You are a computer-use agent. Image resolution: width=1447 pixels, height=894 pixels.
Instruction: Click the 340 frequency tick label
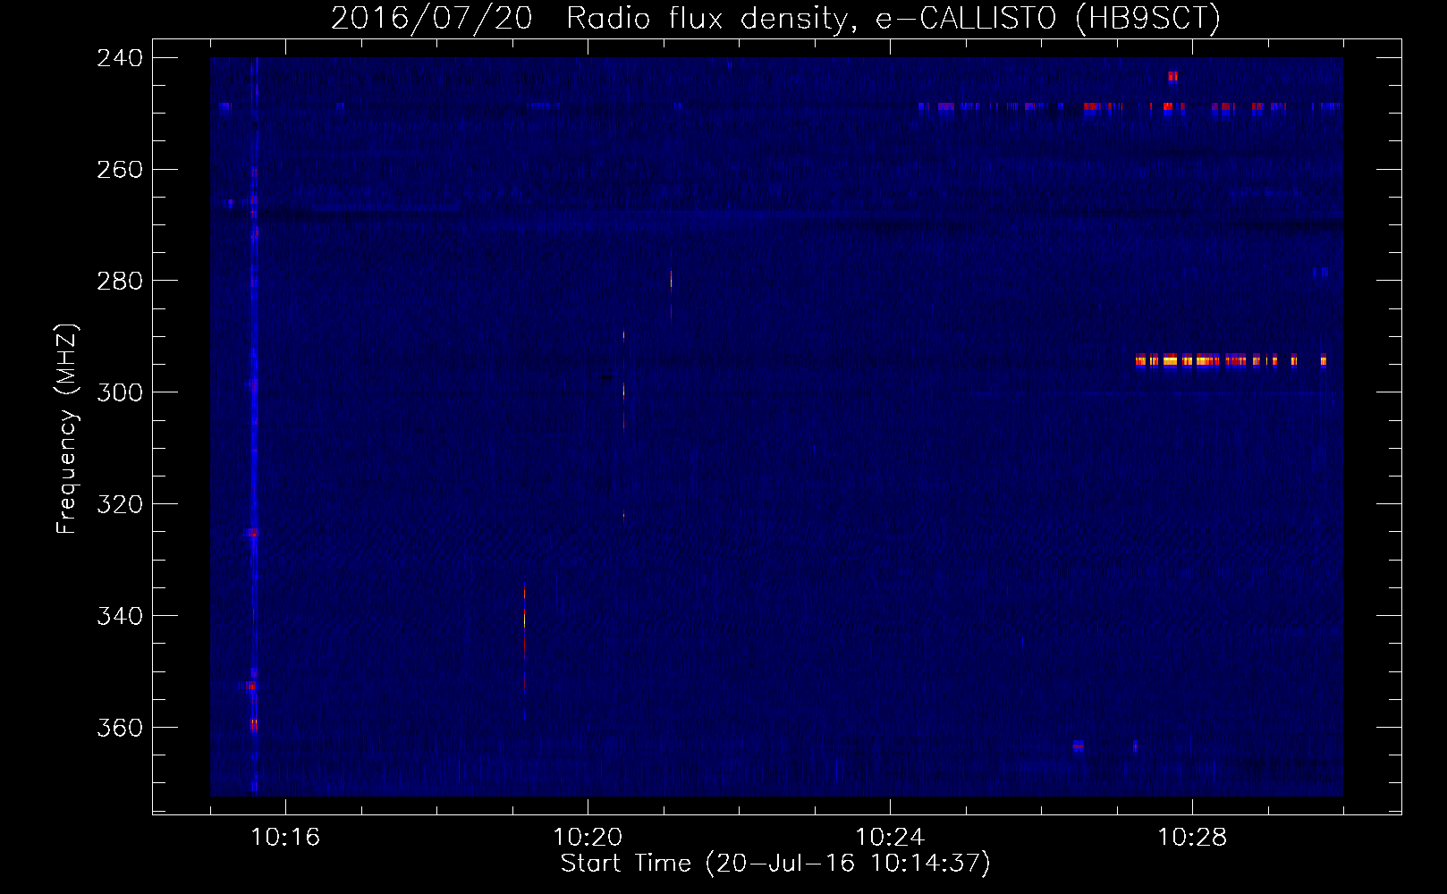click(x=120, y=616)
